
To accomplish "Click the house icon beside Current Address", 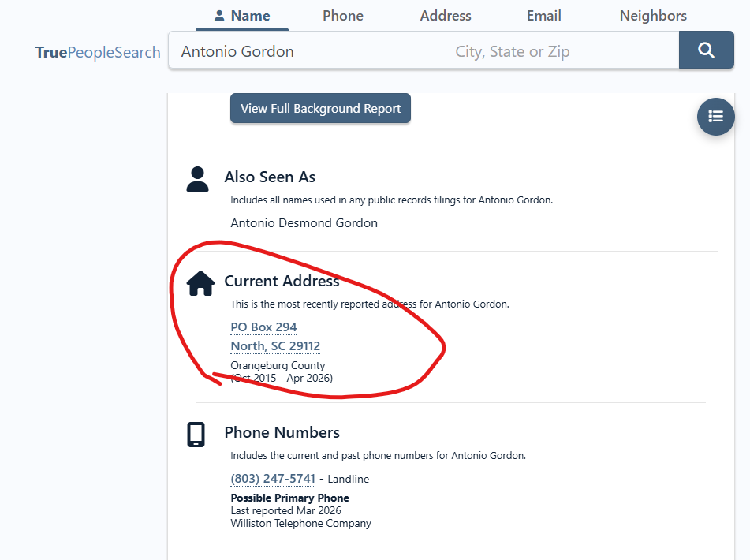I will click(200, 282).
